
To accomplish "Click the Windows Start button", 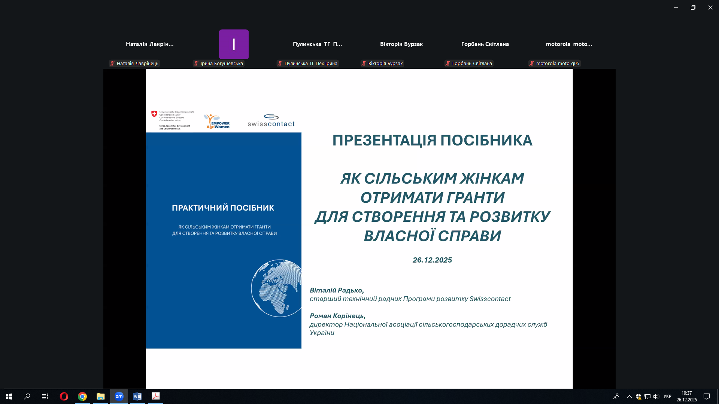I will click(x=9, y=396).
